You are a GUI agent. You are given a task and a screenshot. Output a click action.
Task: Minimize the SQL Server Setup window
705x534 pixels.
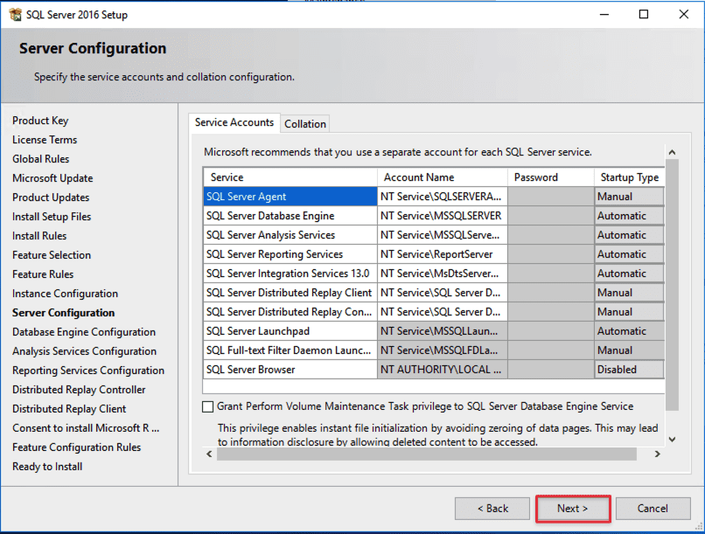604,14
